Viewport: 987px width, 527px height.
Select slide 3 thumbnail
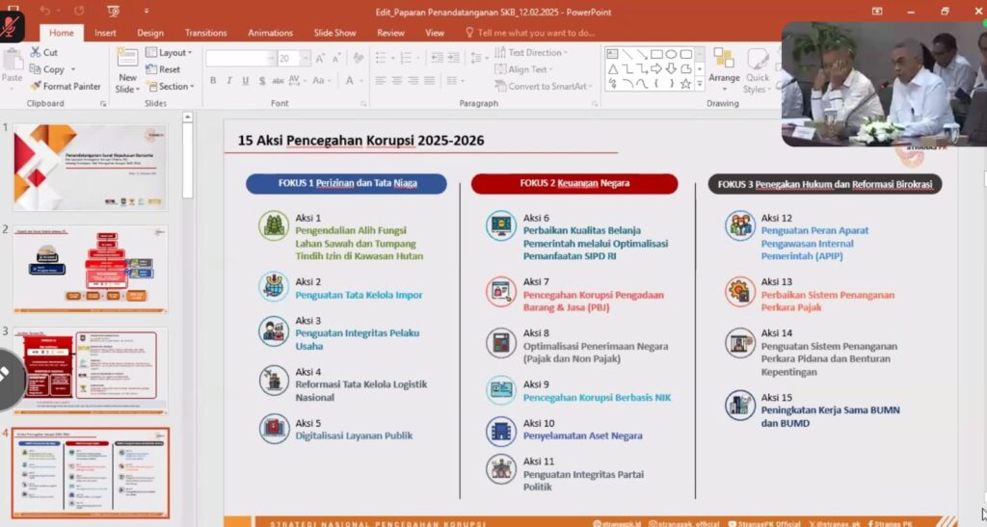coord(90,371)
